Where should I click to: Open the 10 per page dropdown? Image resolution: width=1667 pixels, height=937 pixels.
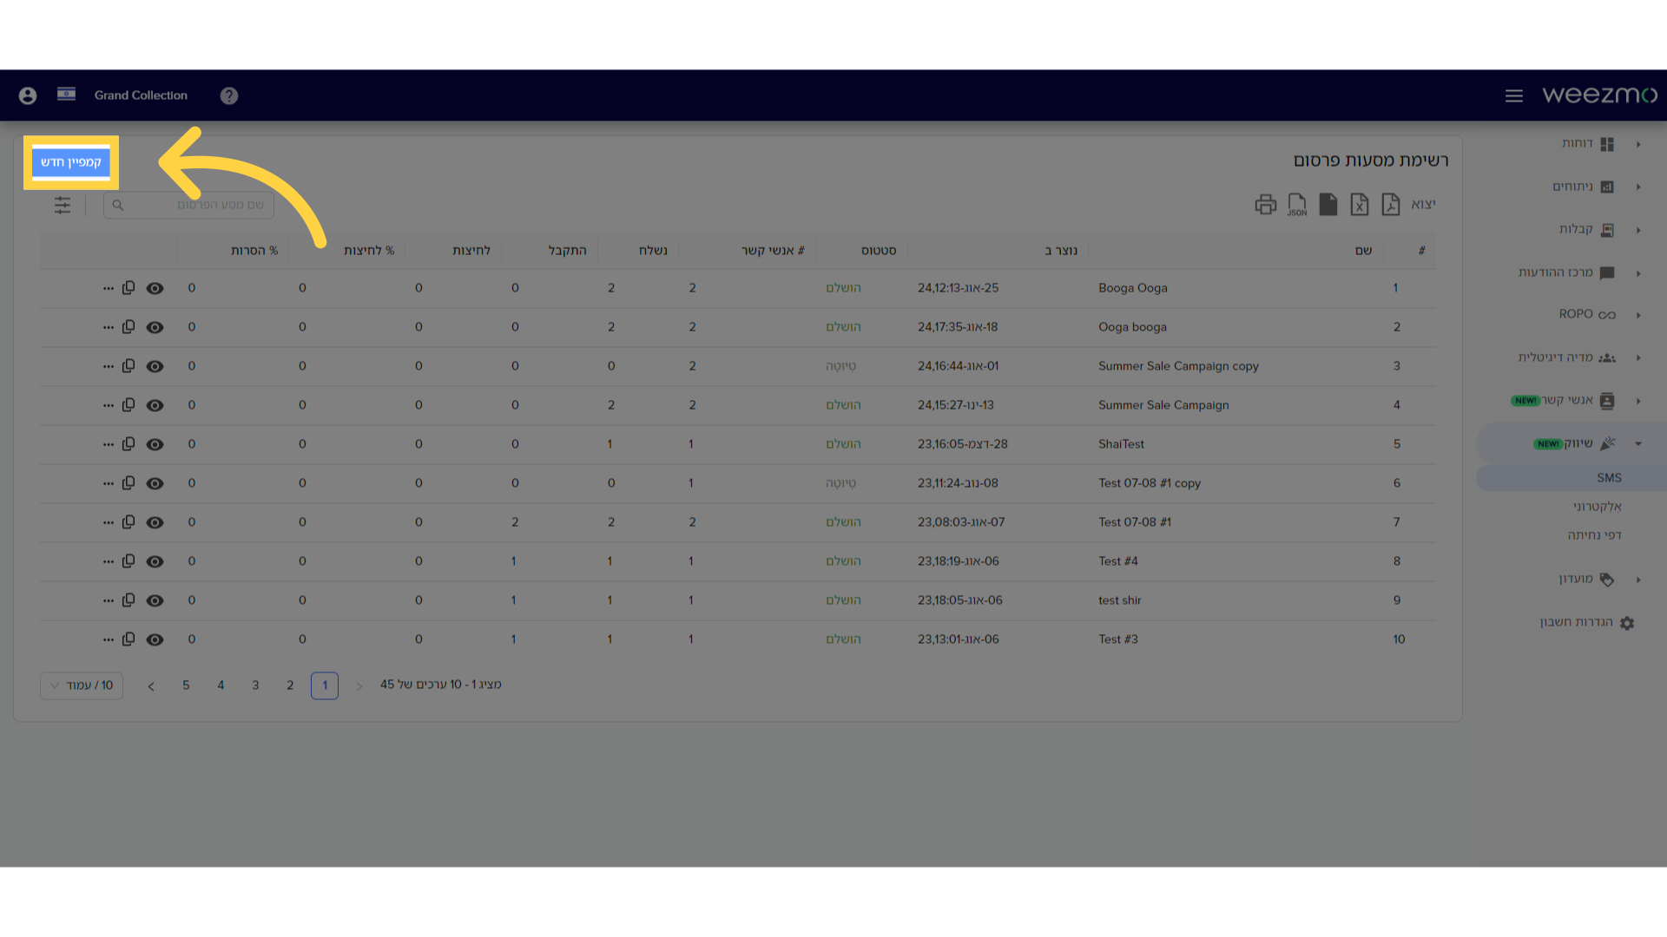pos(82,685)
